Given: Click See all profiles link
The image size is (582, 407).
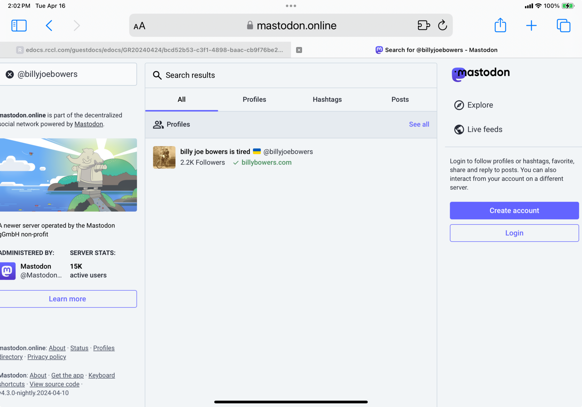Looking at the screenshot, I should [x=419, y=124].
